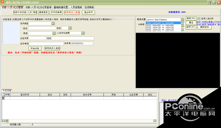
Task: Click the up arrow of the resolution list scrollbar
Action: coord(182,24)
